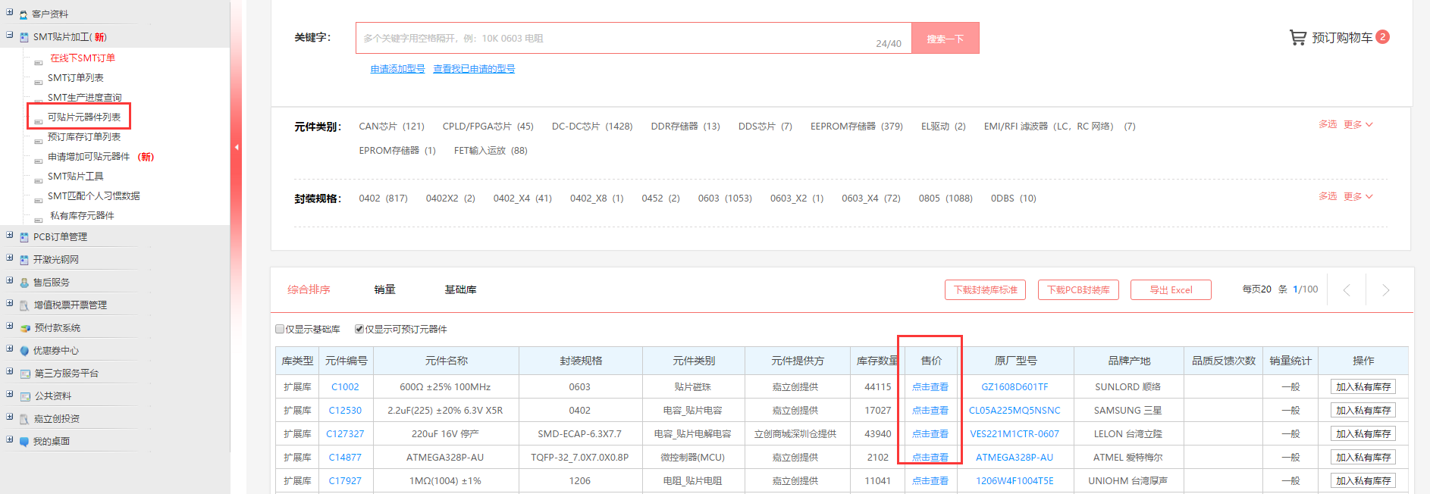Click the 售后服务 sidebar icon
The width and height of the screenshot is (1430, 494).
point(24,283)
